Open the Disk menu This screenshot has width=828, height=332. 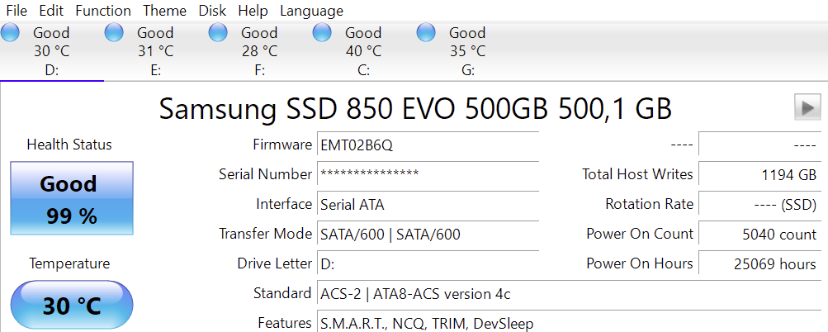(212, 11)
